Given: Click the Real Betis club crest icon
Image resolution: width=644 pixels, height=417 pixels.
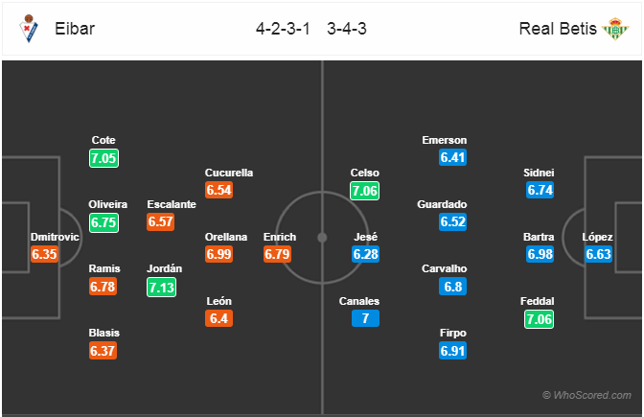Looking at the screenshot, I should tap(615, 29).
